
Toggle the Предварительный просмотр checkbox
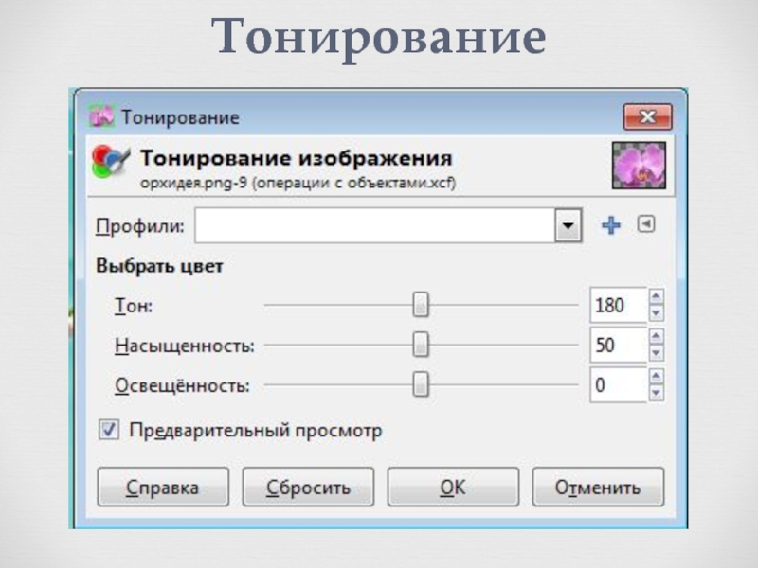(x=110, y=430)
